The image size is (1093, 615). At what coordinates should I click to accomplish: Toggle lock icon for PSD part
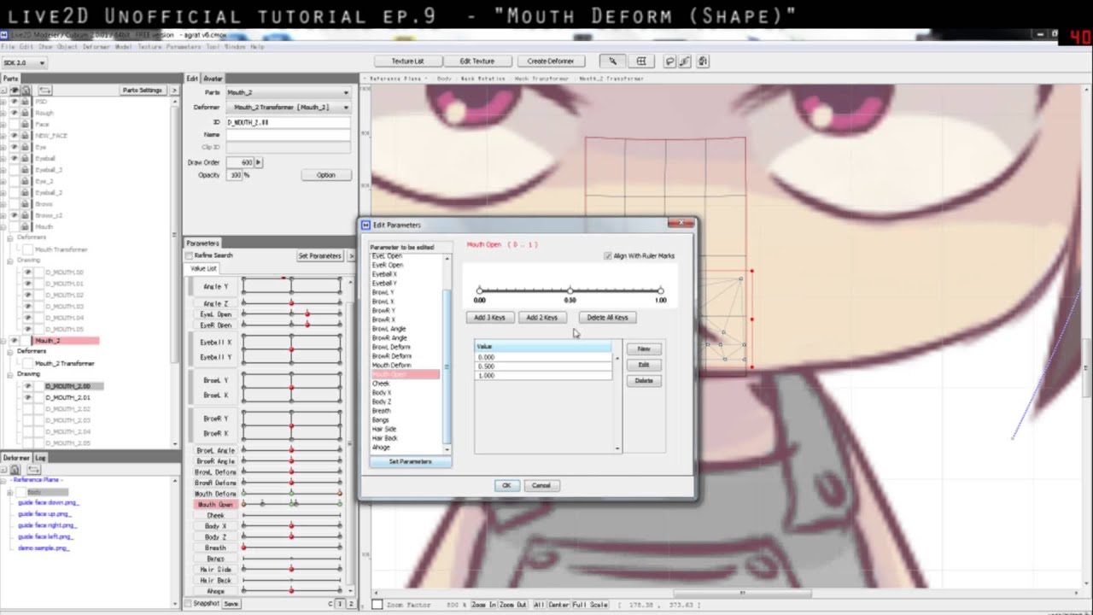26,102
